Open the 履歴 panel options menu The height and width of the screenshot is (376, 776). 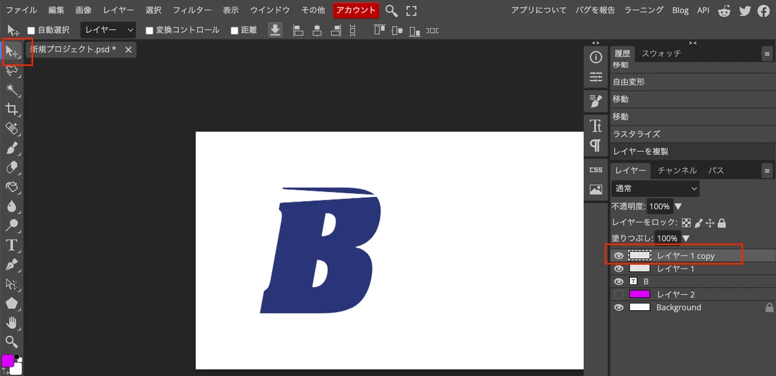click(x=767, y=54)
